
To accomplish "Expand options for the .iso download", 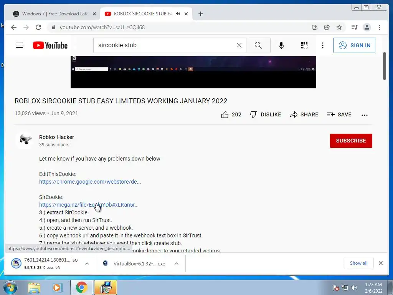I will click(87, 264).
